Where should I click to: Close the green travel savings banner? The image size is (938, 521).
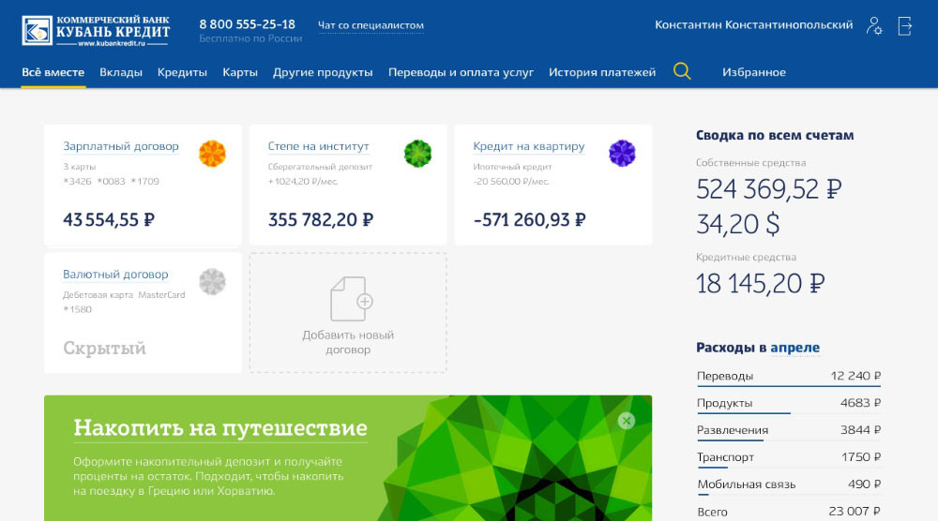point(627,421)
